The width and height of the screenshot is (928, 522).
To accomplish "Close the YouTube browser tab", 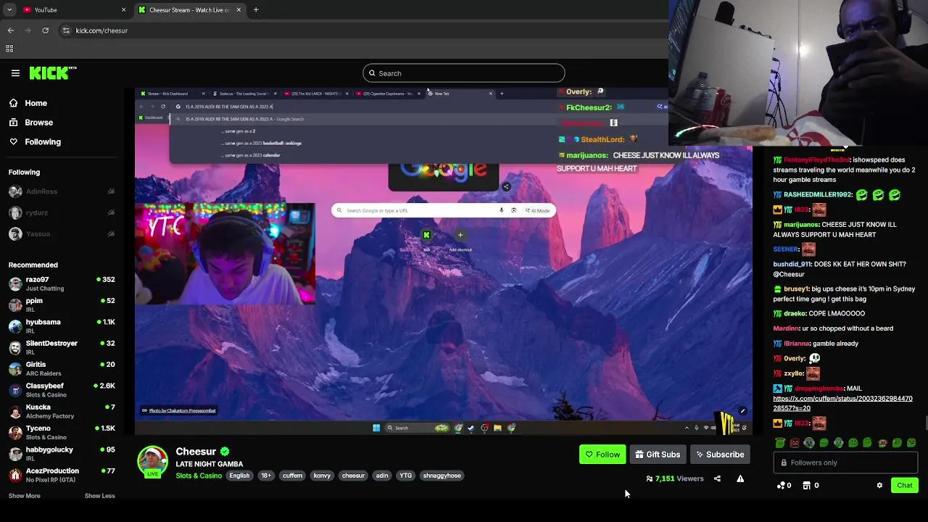I will click(123, 10).
